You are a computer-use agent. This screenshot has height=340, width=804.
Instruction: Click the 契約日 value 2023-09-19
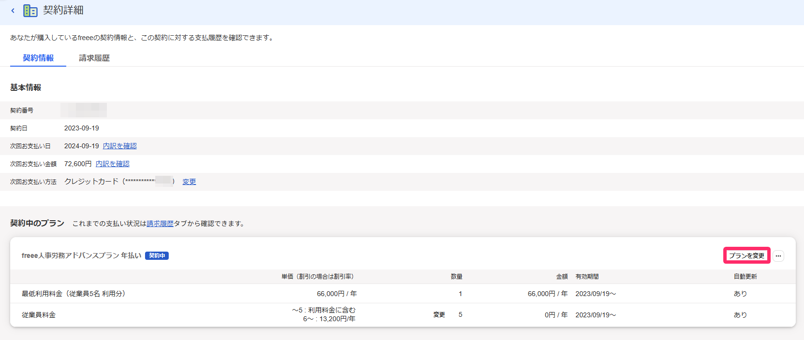[82, 128]
